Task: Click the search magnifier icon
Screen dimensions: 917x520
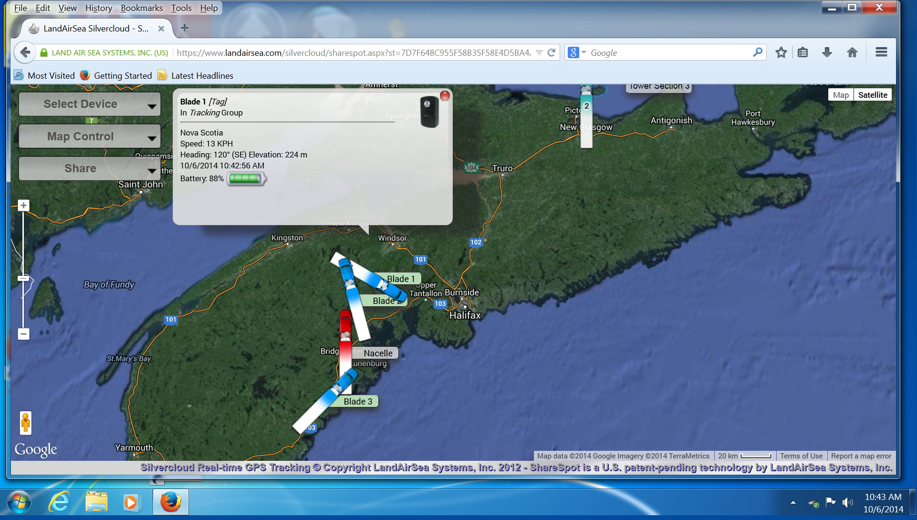Action: (758, 52)
